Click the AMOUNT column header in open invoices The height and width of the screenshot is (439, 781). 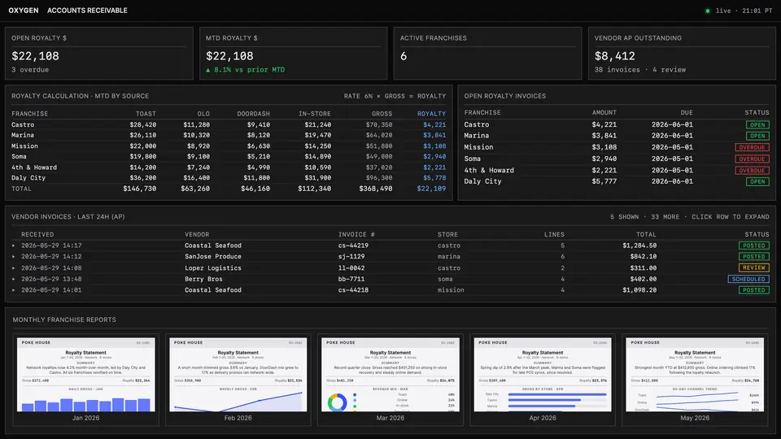(604, 112)
